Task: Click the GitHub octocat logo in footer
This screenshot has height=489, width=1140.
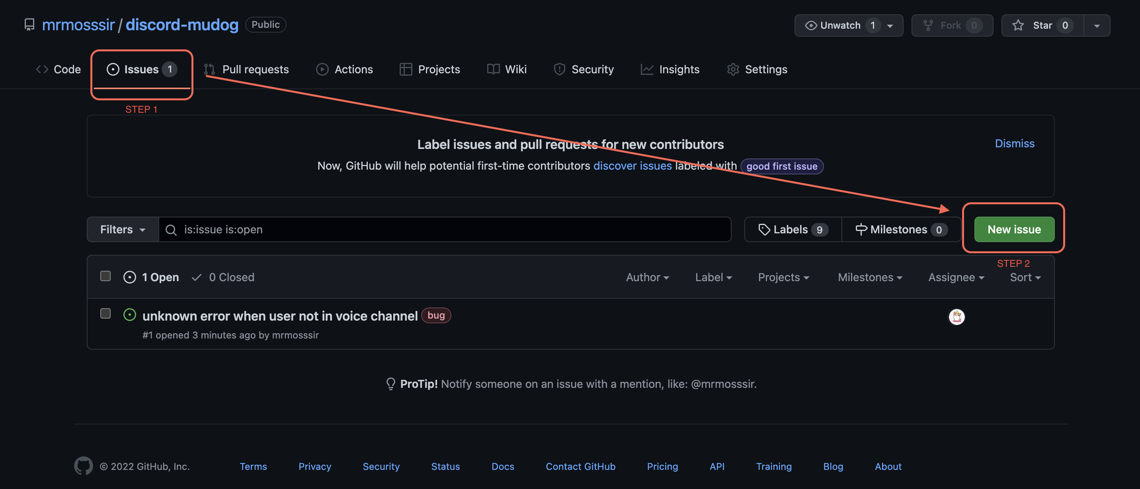Action: pyautogui.click(x=83, y=466)
